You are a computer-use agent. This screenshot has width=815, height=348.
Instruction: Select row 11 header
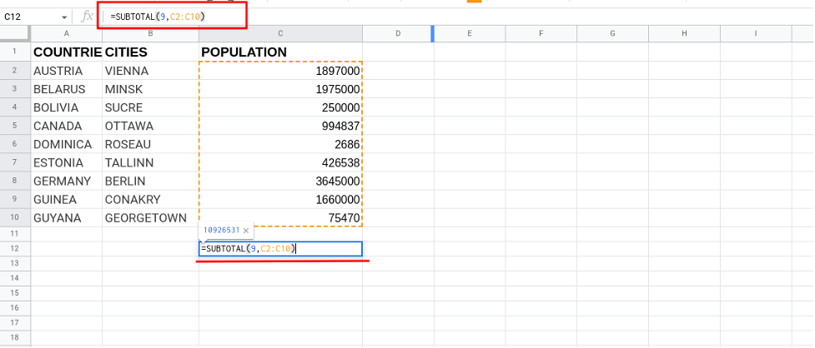click(x=15, y=234)
